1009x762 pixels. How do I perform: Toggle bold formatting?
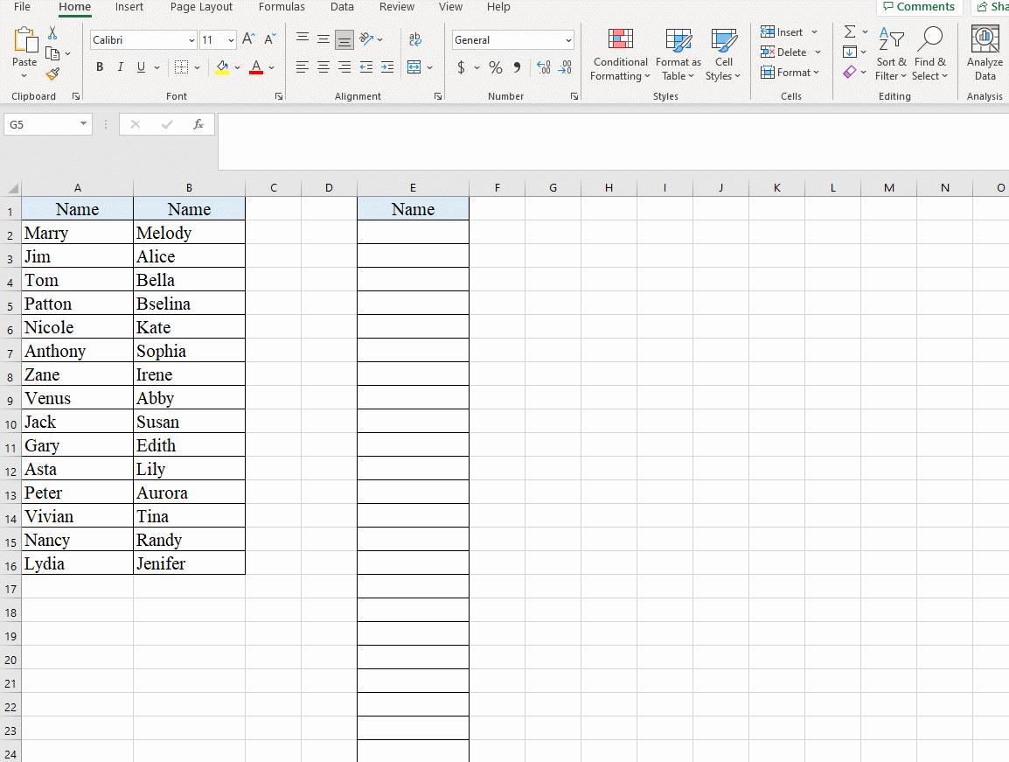(x=100, y=67)
